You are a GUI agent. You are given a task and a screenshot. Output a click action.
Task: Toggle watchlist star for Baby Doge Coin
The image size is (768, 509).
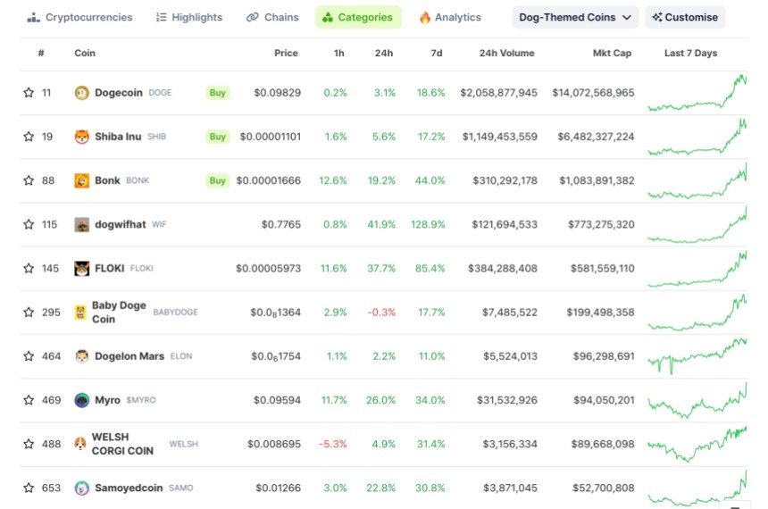(29, 313)
